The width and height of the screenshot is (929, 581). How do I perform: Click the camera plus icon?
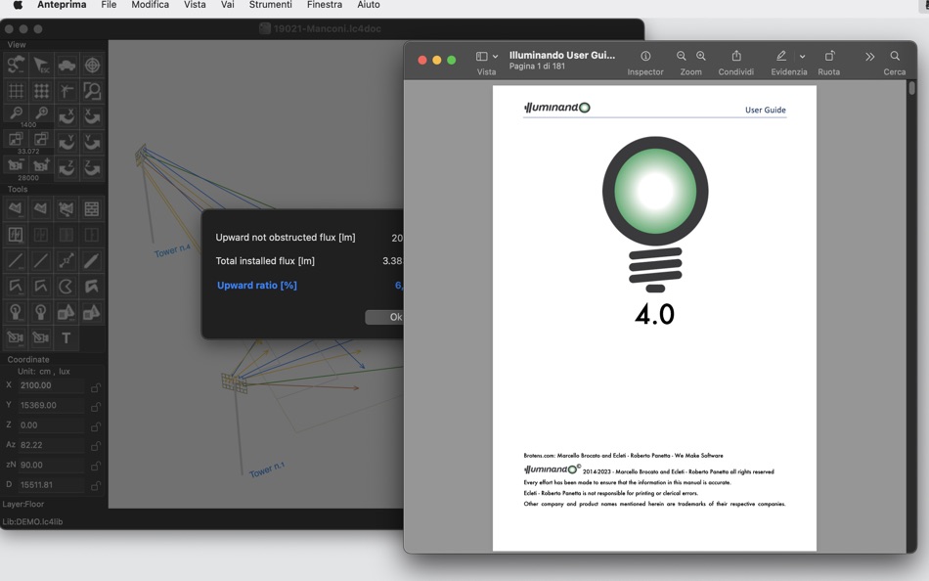point(41,165)
